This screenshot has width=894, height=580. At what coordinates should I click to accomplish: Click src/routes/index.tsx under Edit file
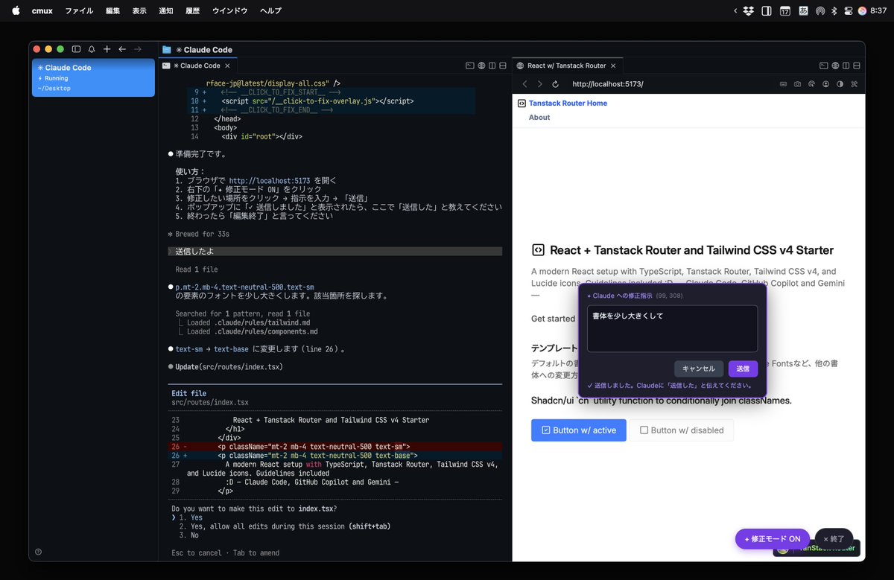[x=210, y=402]
